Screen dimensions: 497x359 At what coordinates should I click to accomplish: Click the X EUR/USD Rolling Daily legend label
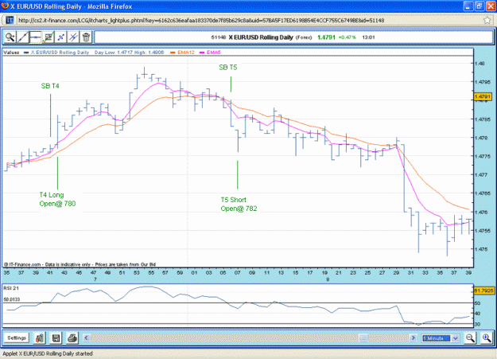(x=60, y=53)
